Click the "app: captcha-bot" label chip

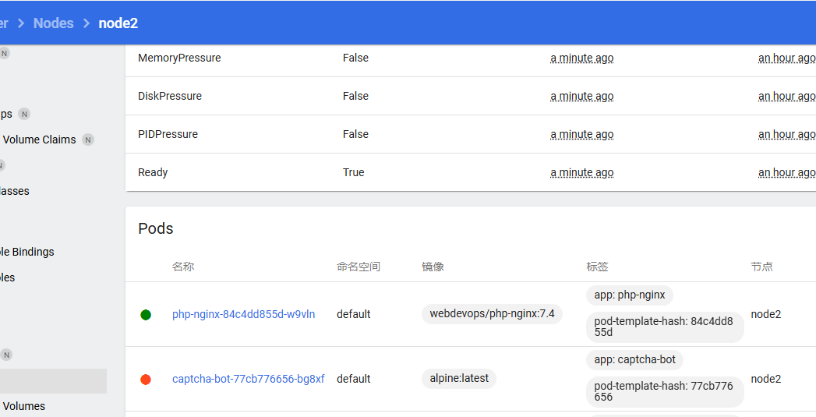pos(634,360)
